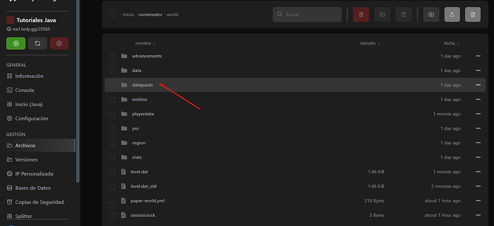Screen dimensions: 494x226
Task: Check the region folder checkbox
Action: pyautogui.click(x=112, y=143)
